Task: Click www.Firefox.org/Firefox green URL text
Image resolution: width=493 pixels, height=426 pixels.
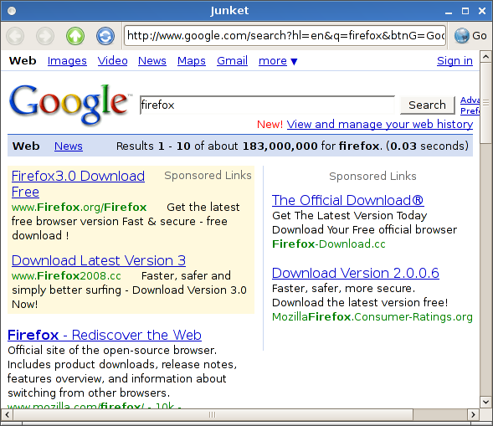Action: click(80, 208)
